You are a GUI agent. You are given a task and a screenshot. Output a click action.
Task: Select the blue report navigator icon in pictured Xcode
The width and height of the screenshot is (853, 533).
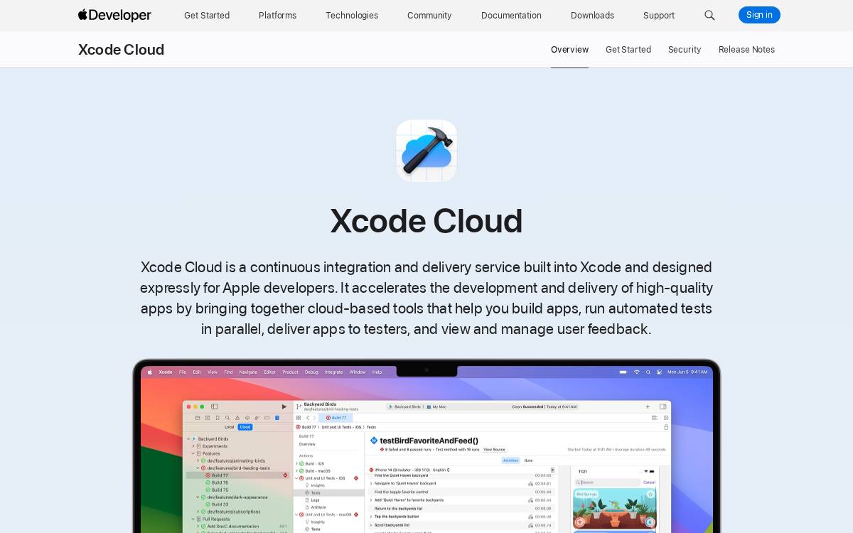coord(277,418)
